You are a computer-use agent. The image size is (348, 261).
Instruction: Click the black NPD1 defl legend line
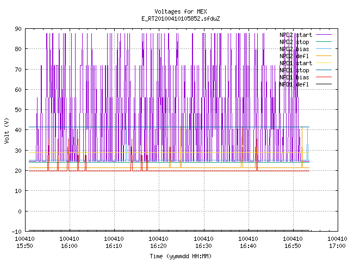pyautogui.click(x=324, y=84)
